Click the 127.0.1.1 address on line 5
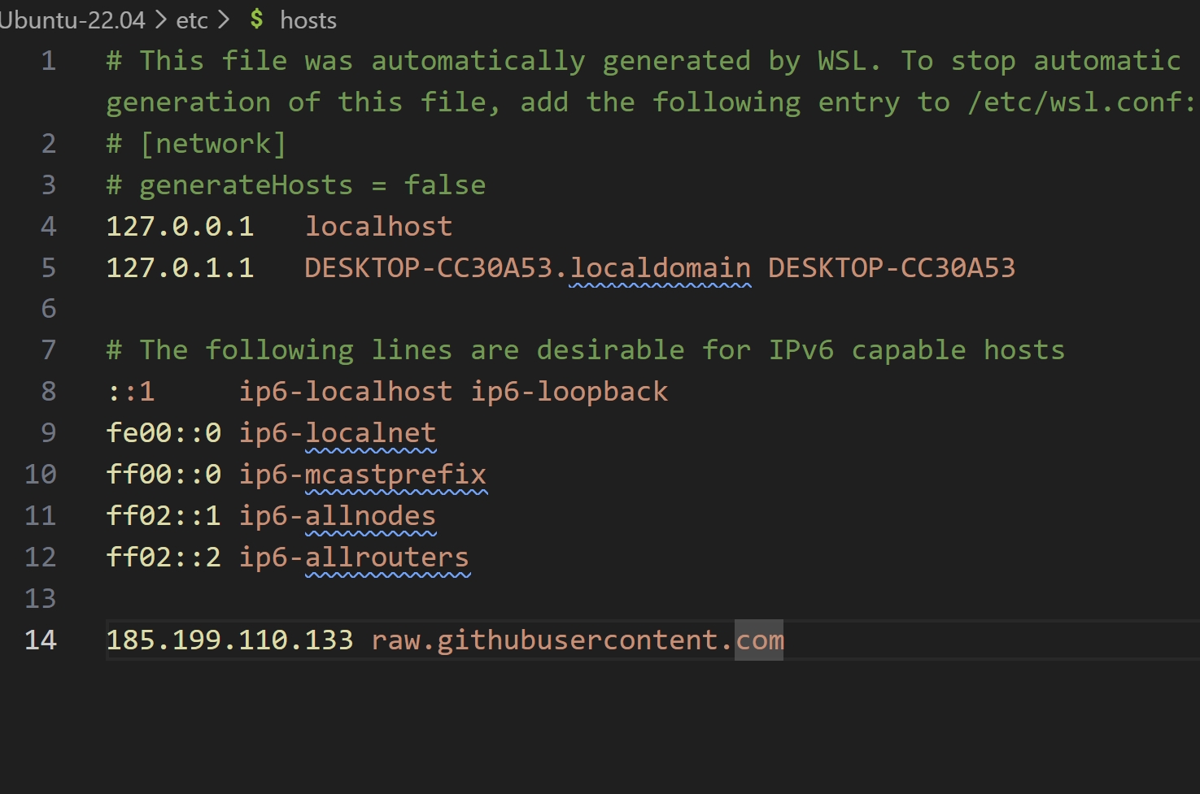Image resolution: width=1200 pixels, height=794 pixels. (180, 268)
